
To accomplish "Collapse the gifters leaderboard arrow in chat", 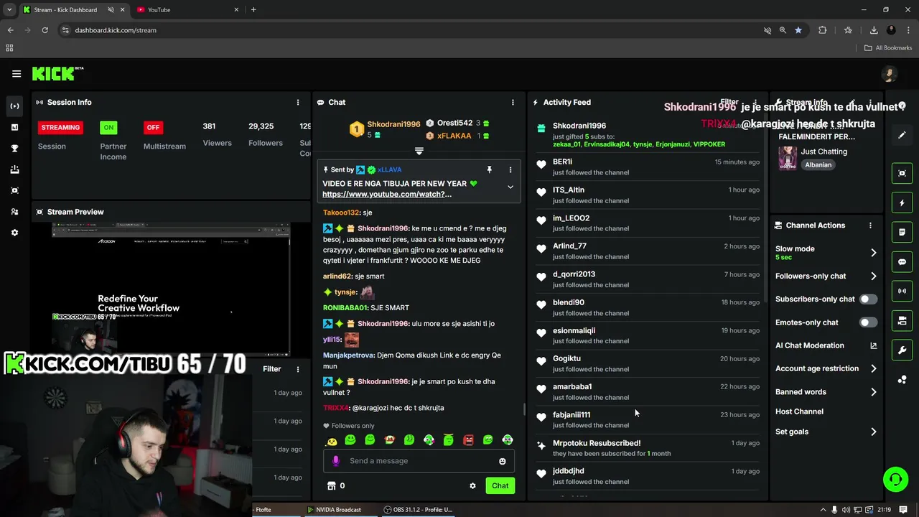I will (x=419, y=151).
